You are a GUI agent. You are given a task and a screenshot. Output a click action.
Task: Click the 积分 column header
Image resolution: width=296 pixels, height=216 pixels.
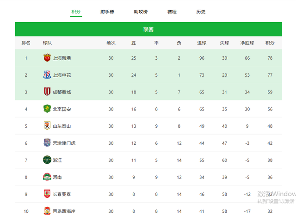click(270, 43)
